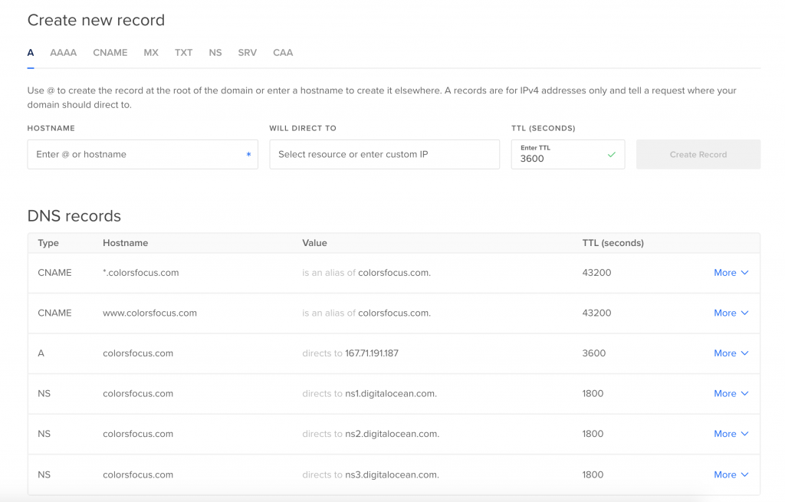Go to the CAA record tab

283,53
